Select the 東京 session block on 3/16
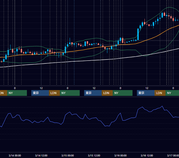The image size is (179, 158). click(x=146, y=93)
